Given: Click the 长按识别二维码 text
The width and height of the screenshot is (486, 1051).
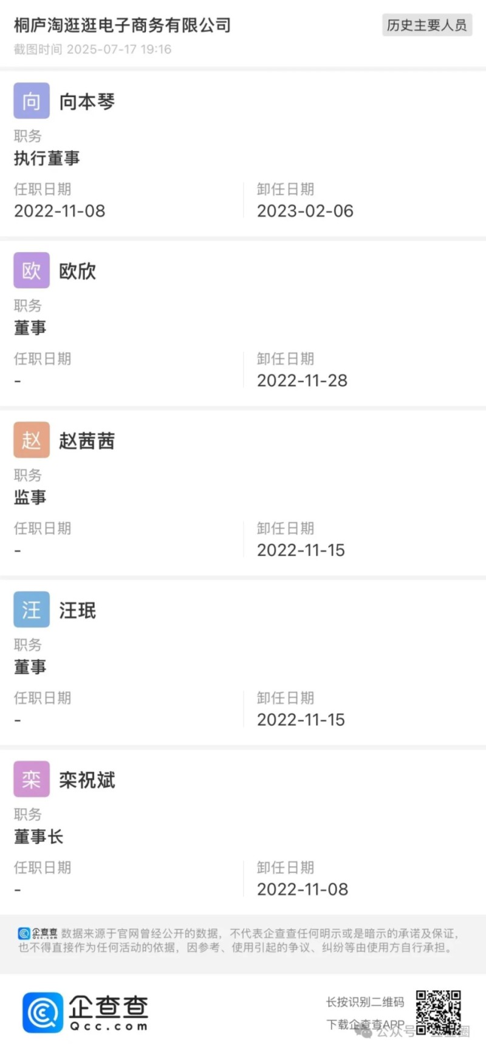Looking at the screenshot, I should [364, 1002].
